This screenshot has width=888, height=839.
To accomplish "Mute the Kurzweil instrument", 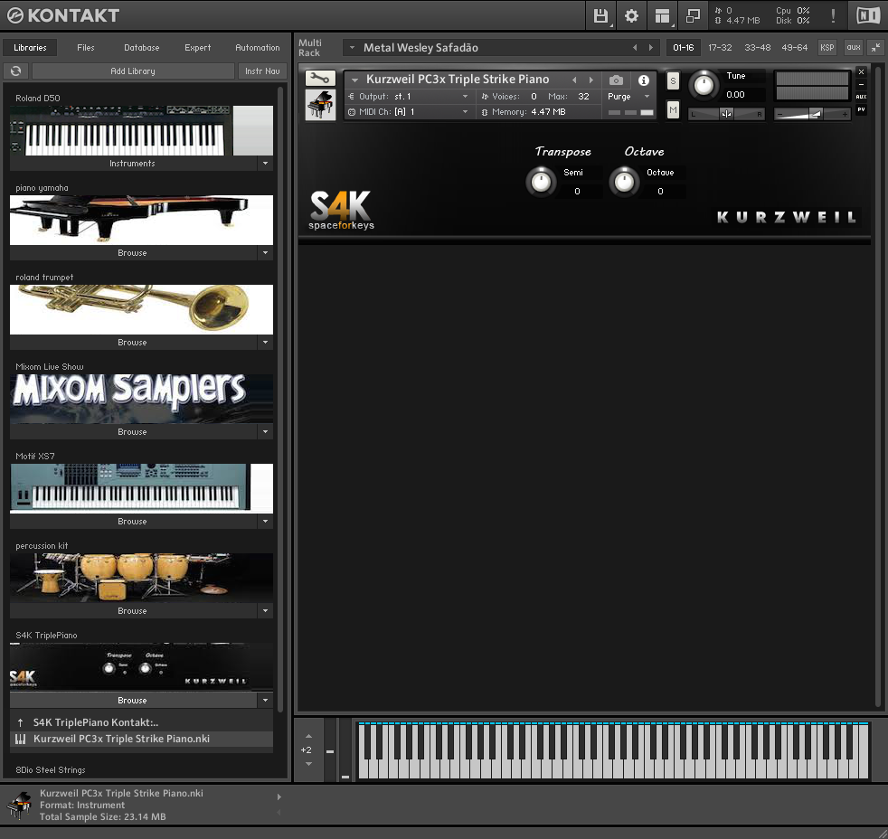I will 673,109.
